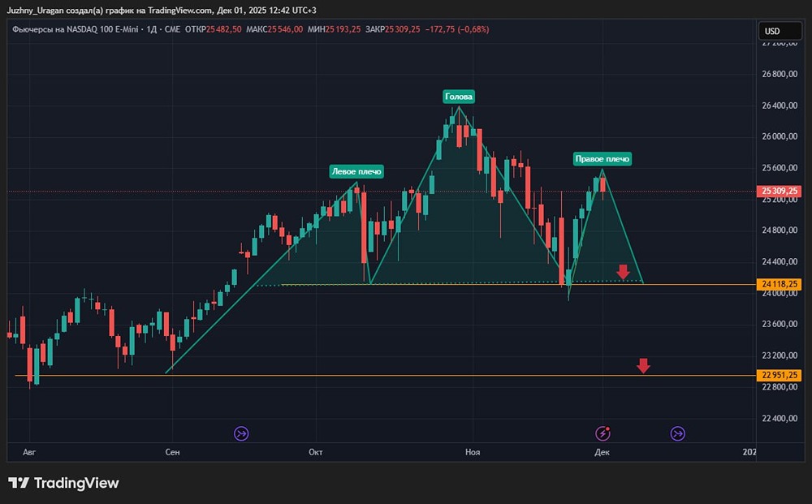Screen dimensions: 812x504
Task: Select the "Дек" label on the time axis
Action: click(602, 452)
